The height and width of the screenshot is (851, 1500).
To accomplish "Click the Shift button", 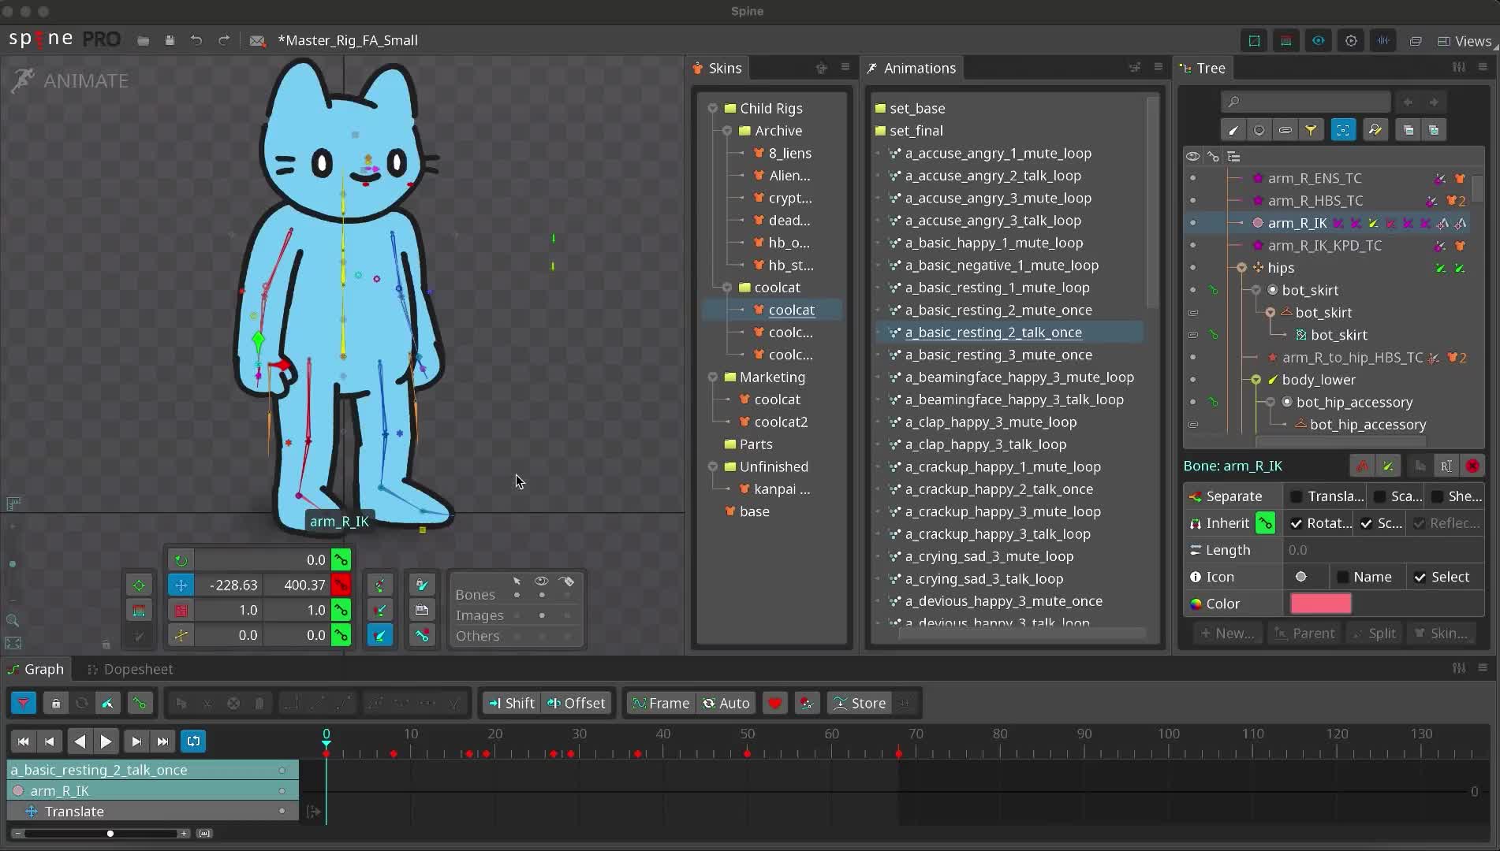I will [512, 703].
